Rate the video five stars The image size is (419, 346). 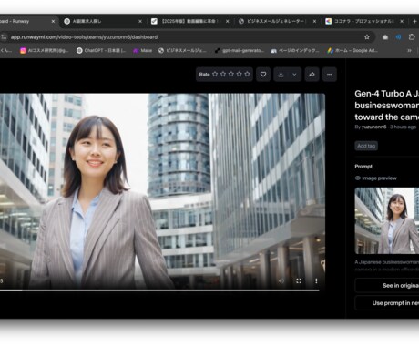pos(247,74)
